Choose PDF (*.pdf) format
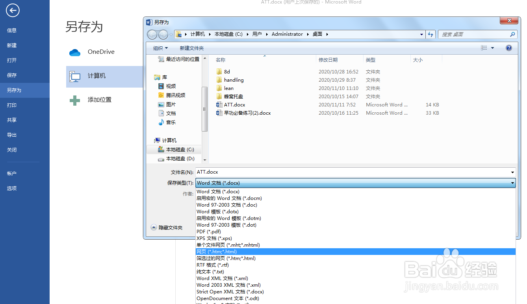527x304 pixels. tap(209, 232)
